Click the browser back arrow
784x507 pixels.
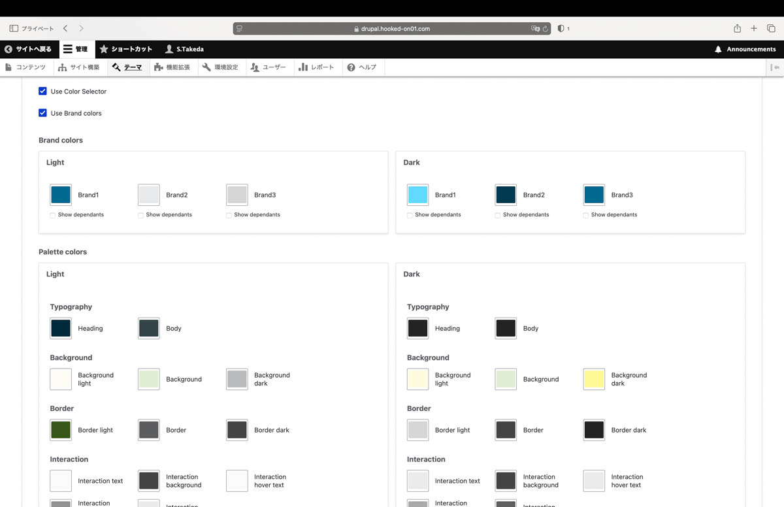(65, 29)
